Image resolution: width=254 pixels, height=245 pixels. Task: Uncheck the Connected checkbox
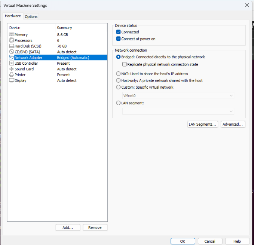coord(119,32)
